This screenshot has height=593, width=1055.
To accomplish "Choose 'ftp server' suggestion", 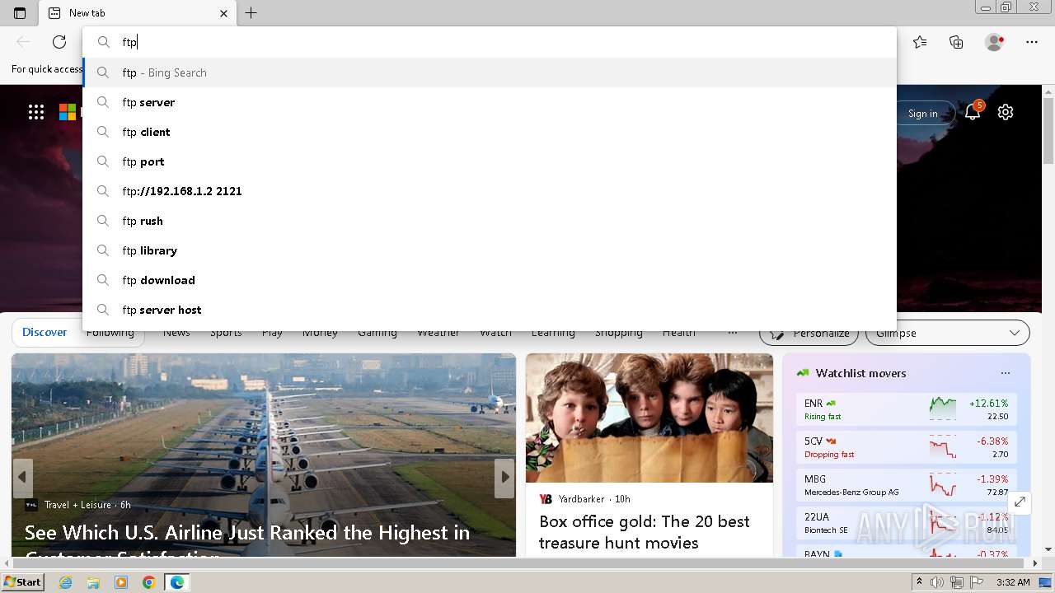I will (490, 102).
